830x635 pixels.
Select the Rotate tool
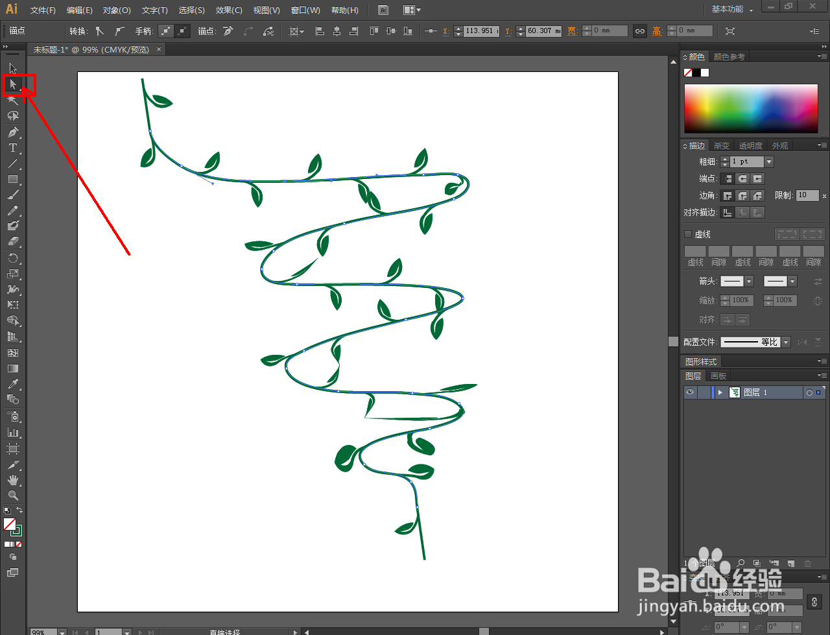[x=13, y=258]
